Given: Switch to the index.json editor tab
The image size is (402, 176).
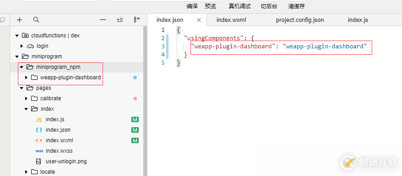Looking at the screenshot, I should point(170,20).
